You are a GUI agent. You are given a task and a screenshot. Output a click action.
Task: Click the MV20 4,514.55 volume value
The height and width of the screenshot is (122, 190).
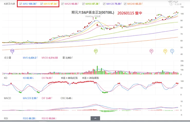tap(50, 58)
